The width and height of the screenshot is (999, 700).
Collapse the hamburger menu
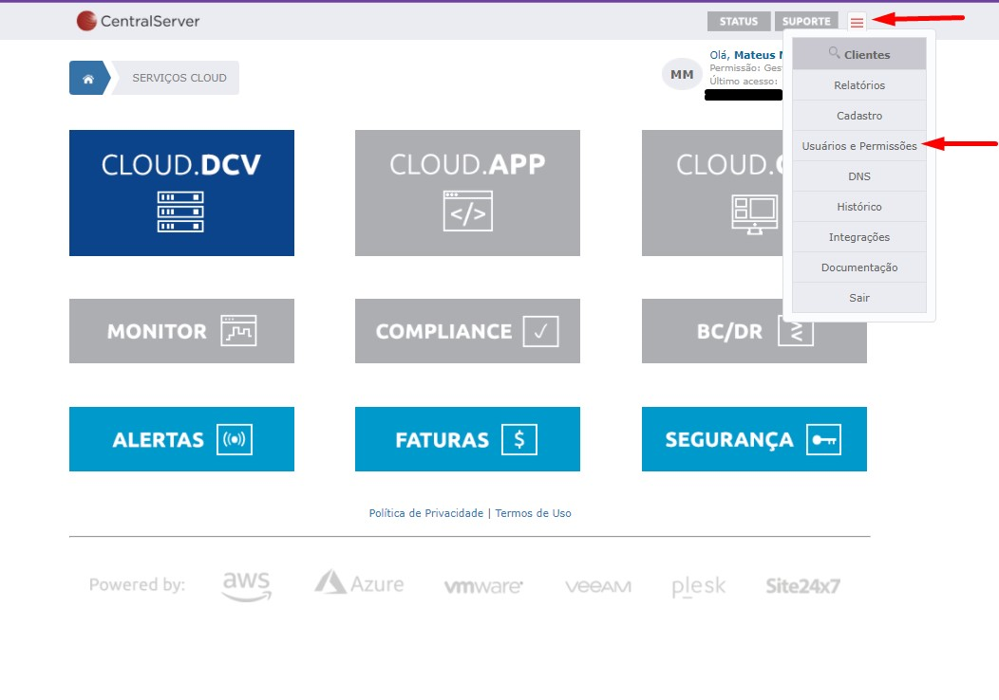tap(857, 22)
